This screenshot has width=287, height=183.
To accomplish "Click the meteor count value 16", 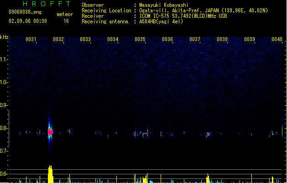I will point(66,21).
